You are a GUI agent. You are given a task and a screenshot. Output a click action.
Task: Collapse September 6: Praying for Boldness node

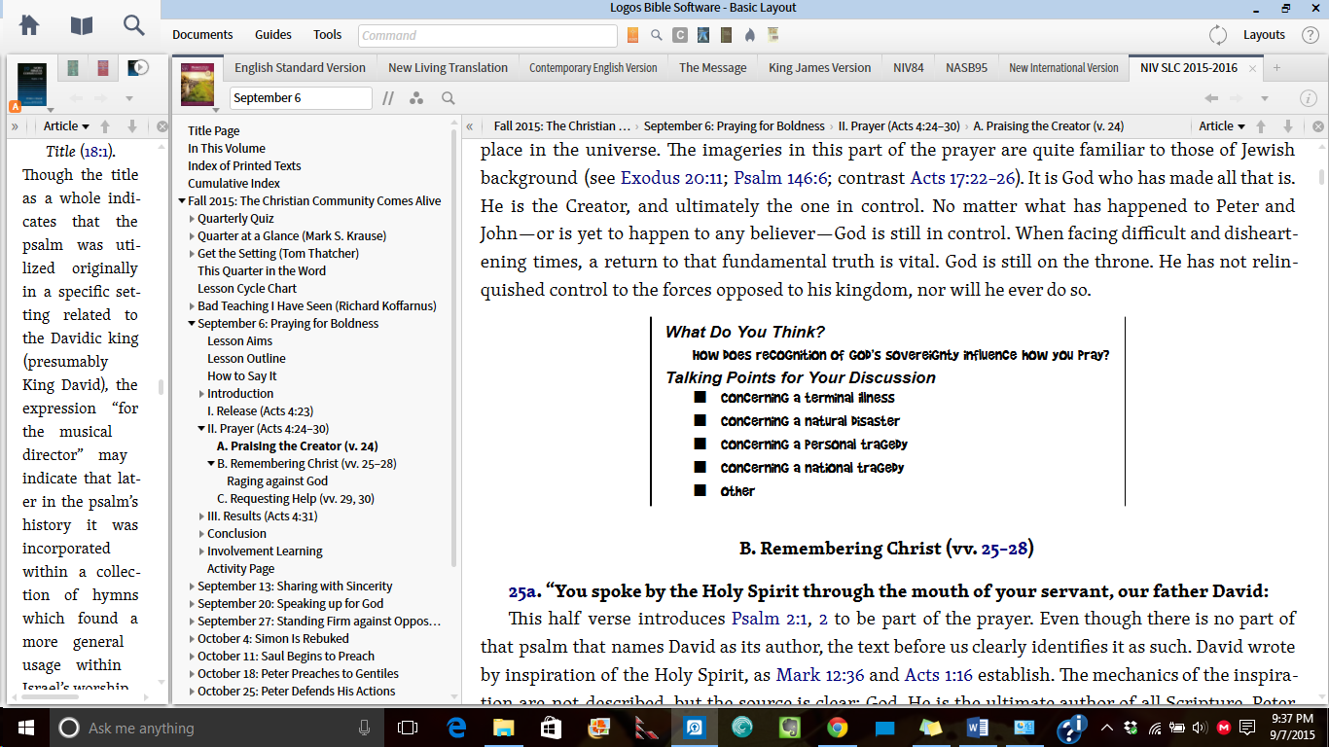click(x=193, y=324)
